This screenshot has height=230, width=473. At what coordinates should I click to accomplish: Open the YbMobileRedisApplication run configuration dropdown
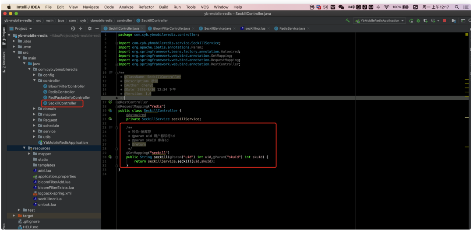(x=379, y=21)
